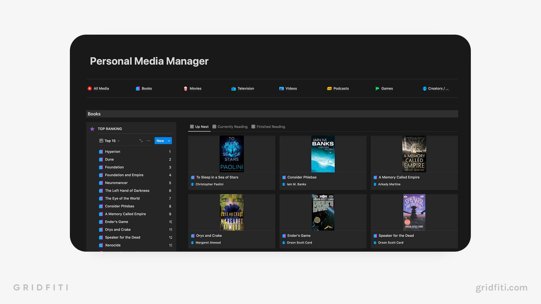This screenshot has width=541, height=304.
Task: Click the book icon beside Xenocide
Action: pos(101,245)
